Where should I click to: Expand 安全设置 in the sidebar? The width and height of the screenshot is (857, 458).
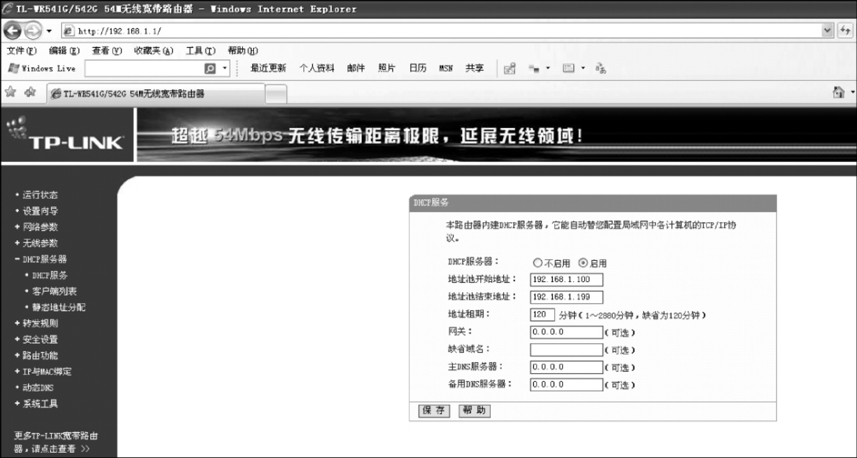(40, 340)
